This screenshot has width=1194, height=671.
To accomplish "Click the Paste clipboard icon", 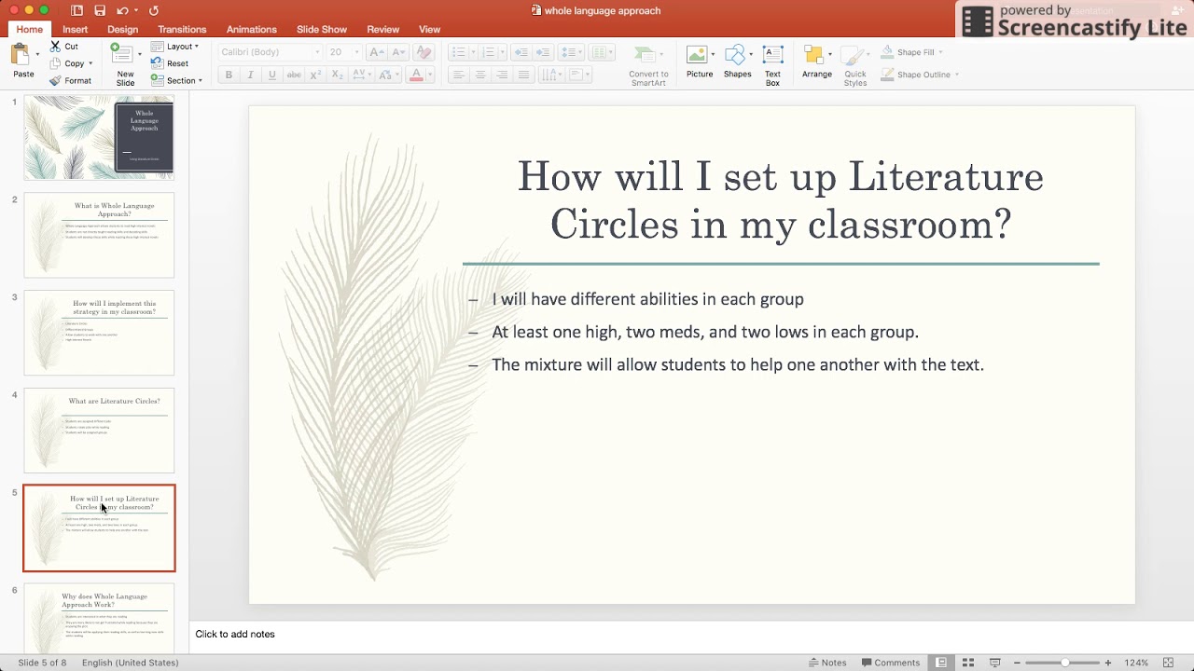I will [21, 54].
